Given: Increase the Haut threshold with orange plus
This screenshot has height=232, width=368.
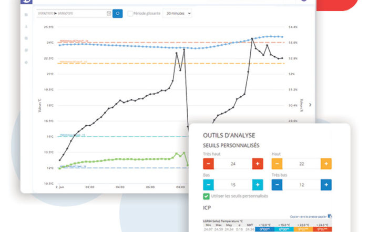Looking at the screenshot, I should 326,164.
